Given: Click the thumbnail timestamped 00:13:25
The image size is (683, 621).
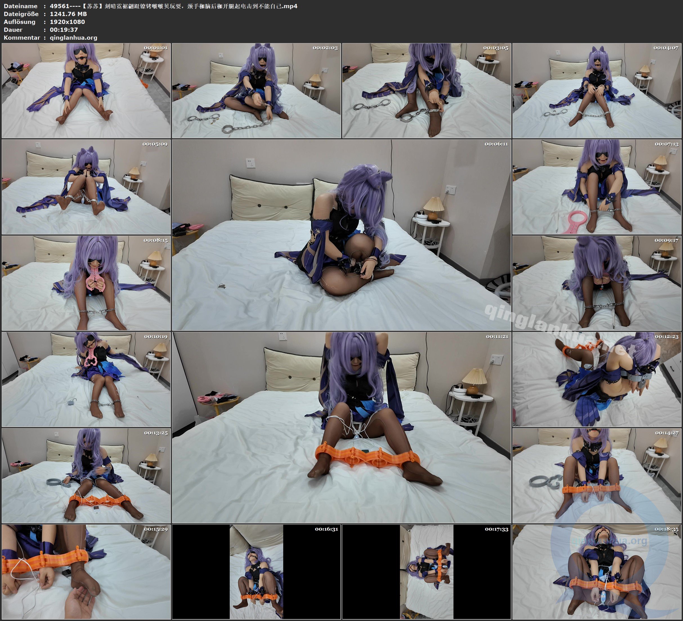Looking at the screenshot, I should click(86, 475).
